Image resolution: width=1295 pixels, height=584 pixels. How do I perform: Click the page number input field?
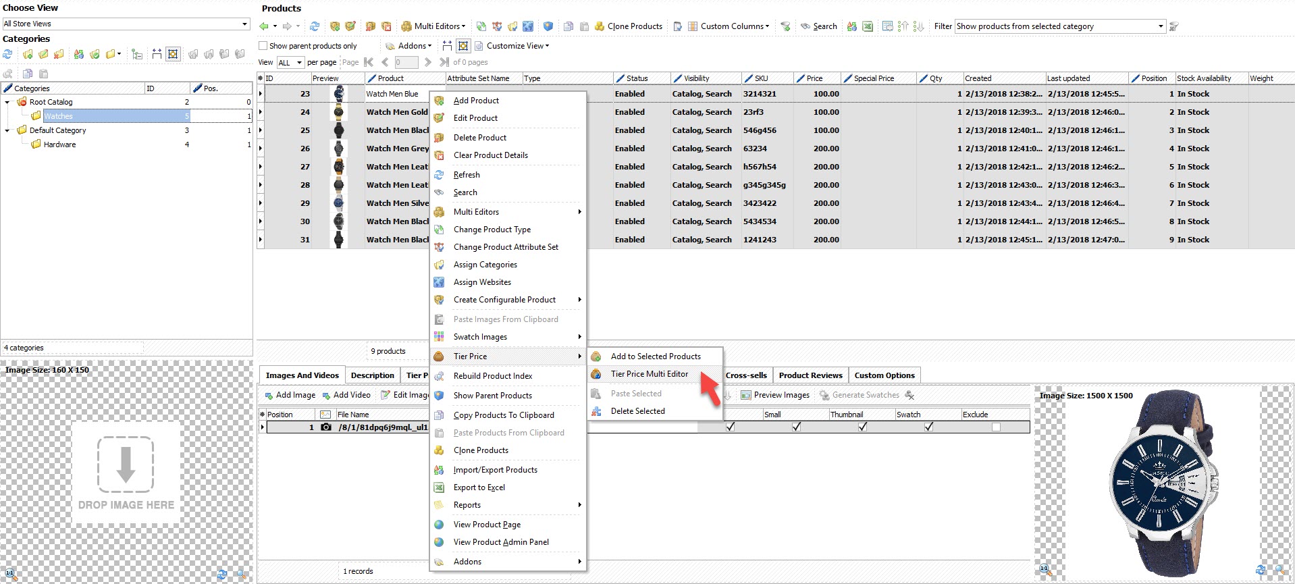406,62
